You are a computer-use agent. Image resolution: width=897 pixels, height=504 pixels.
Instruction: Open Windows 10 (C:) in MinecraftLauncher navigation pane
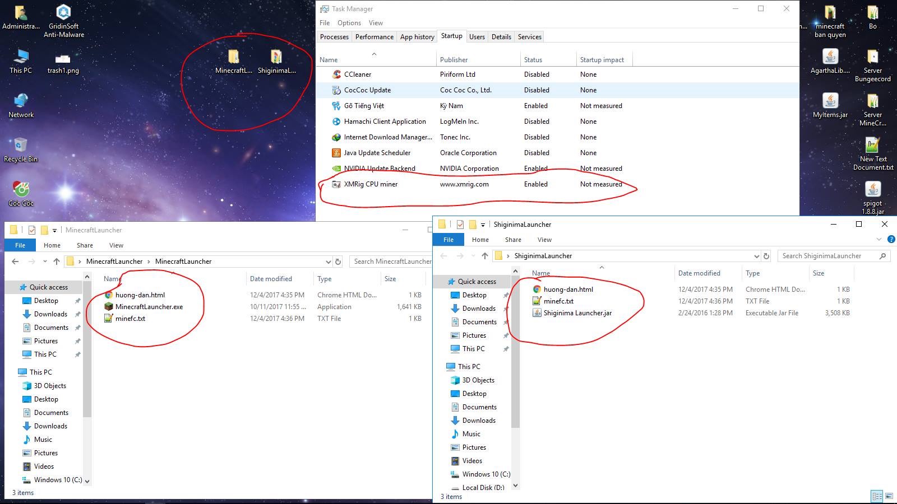[x=58, y=480]
